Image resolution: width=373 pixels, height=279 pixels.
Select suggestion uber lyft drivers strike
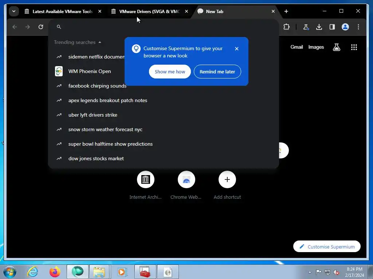pos(164,115)
